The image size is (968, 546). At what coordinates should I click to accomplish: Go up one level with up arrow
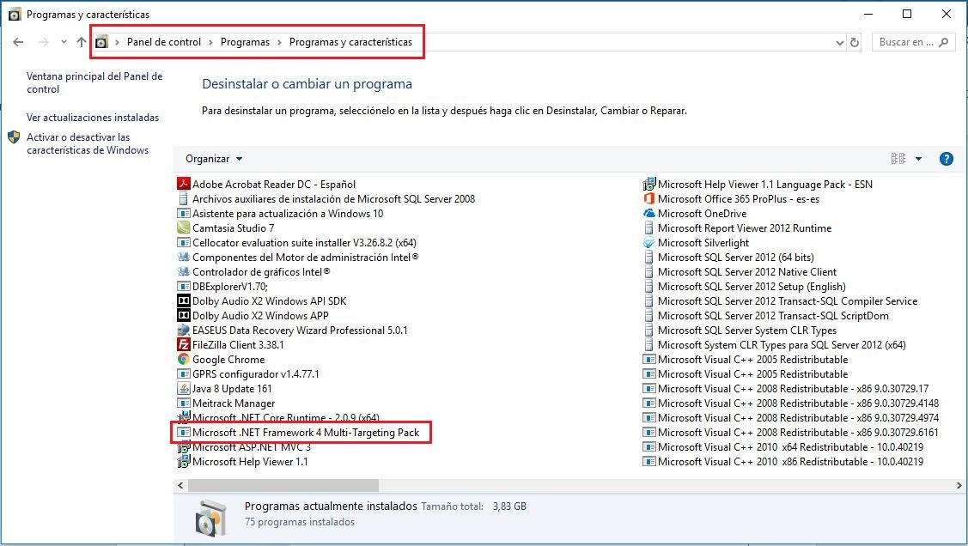click(82, 42)
